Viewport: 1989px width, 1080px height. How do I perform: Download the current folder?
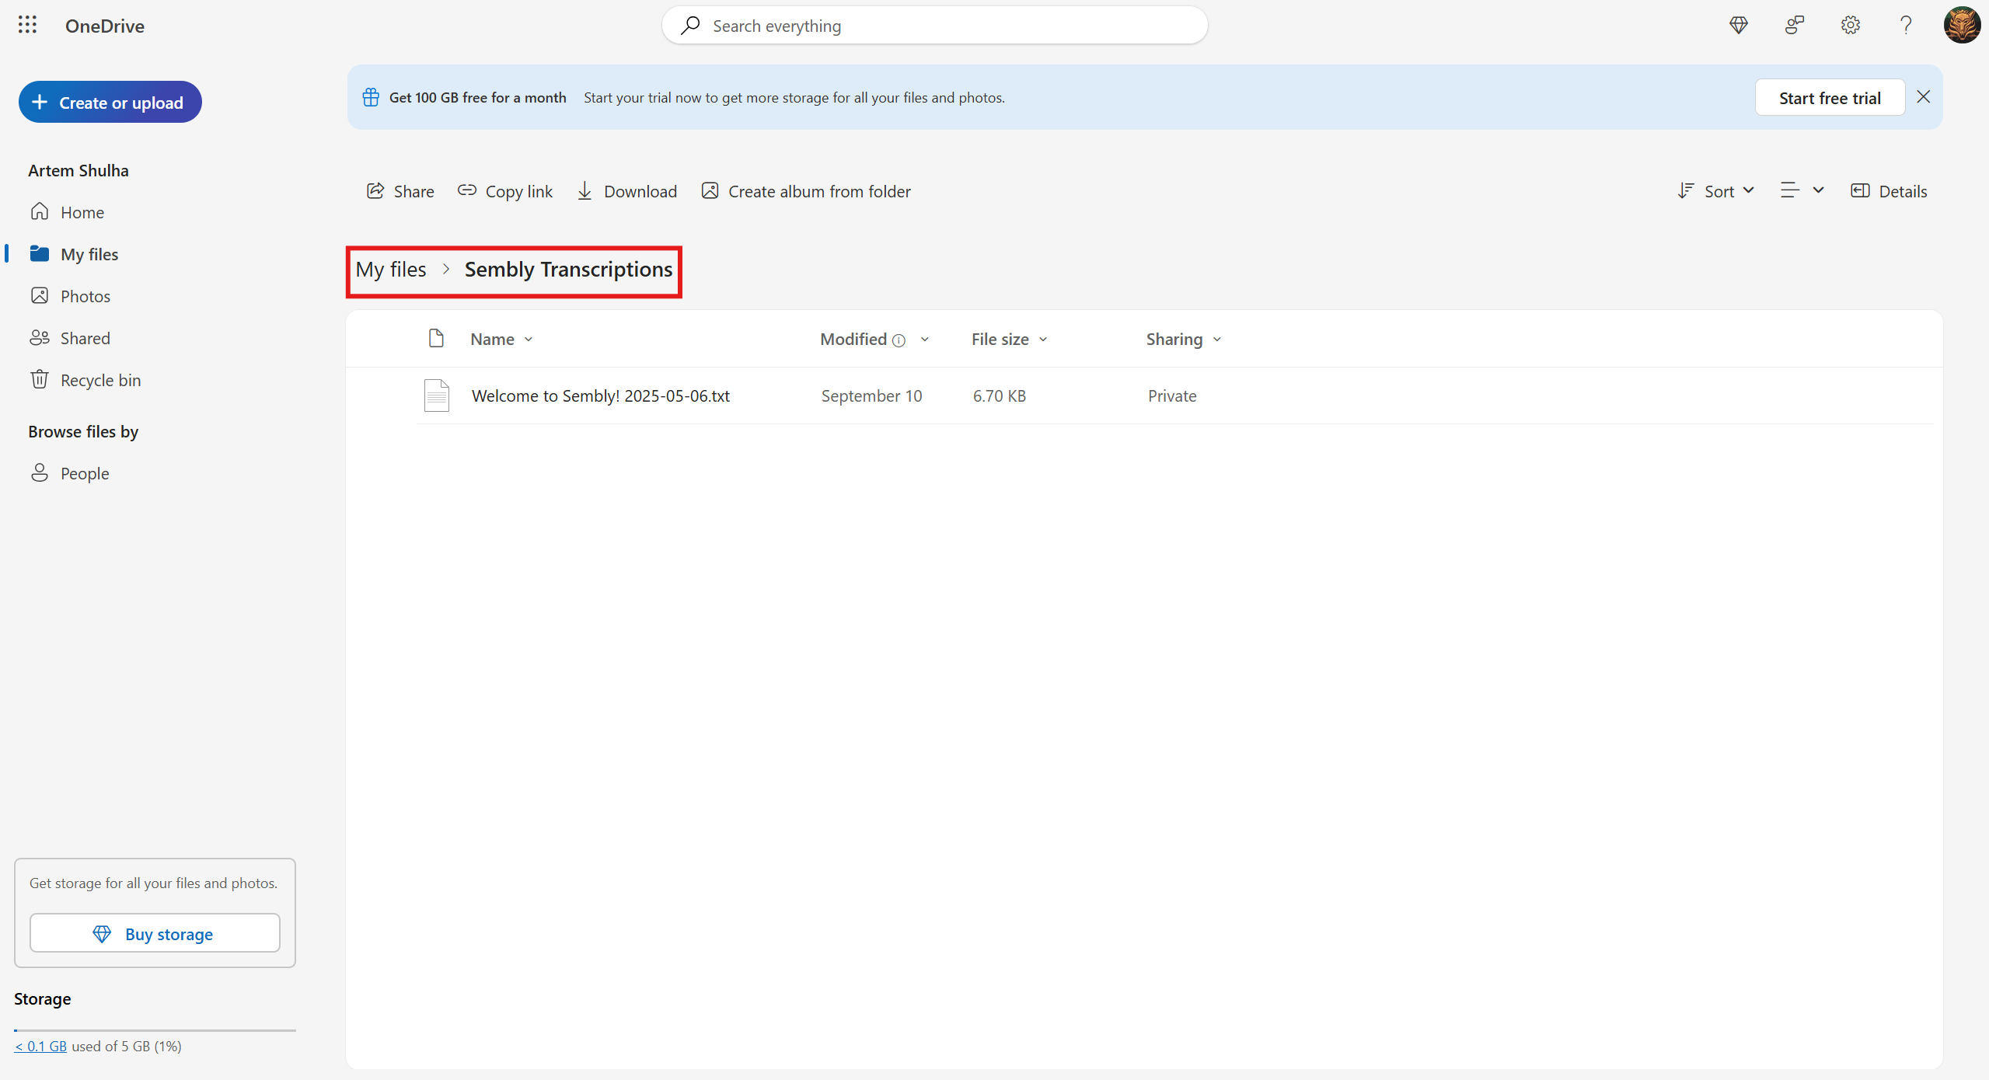626,191
